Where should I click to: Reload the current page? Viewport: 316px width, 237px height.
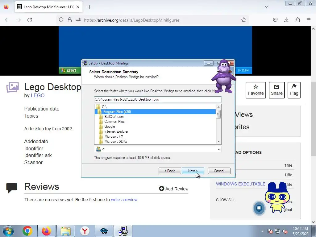pyautogui.click(x=30, y=20)
